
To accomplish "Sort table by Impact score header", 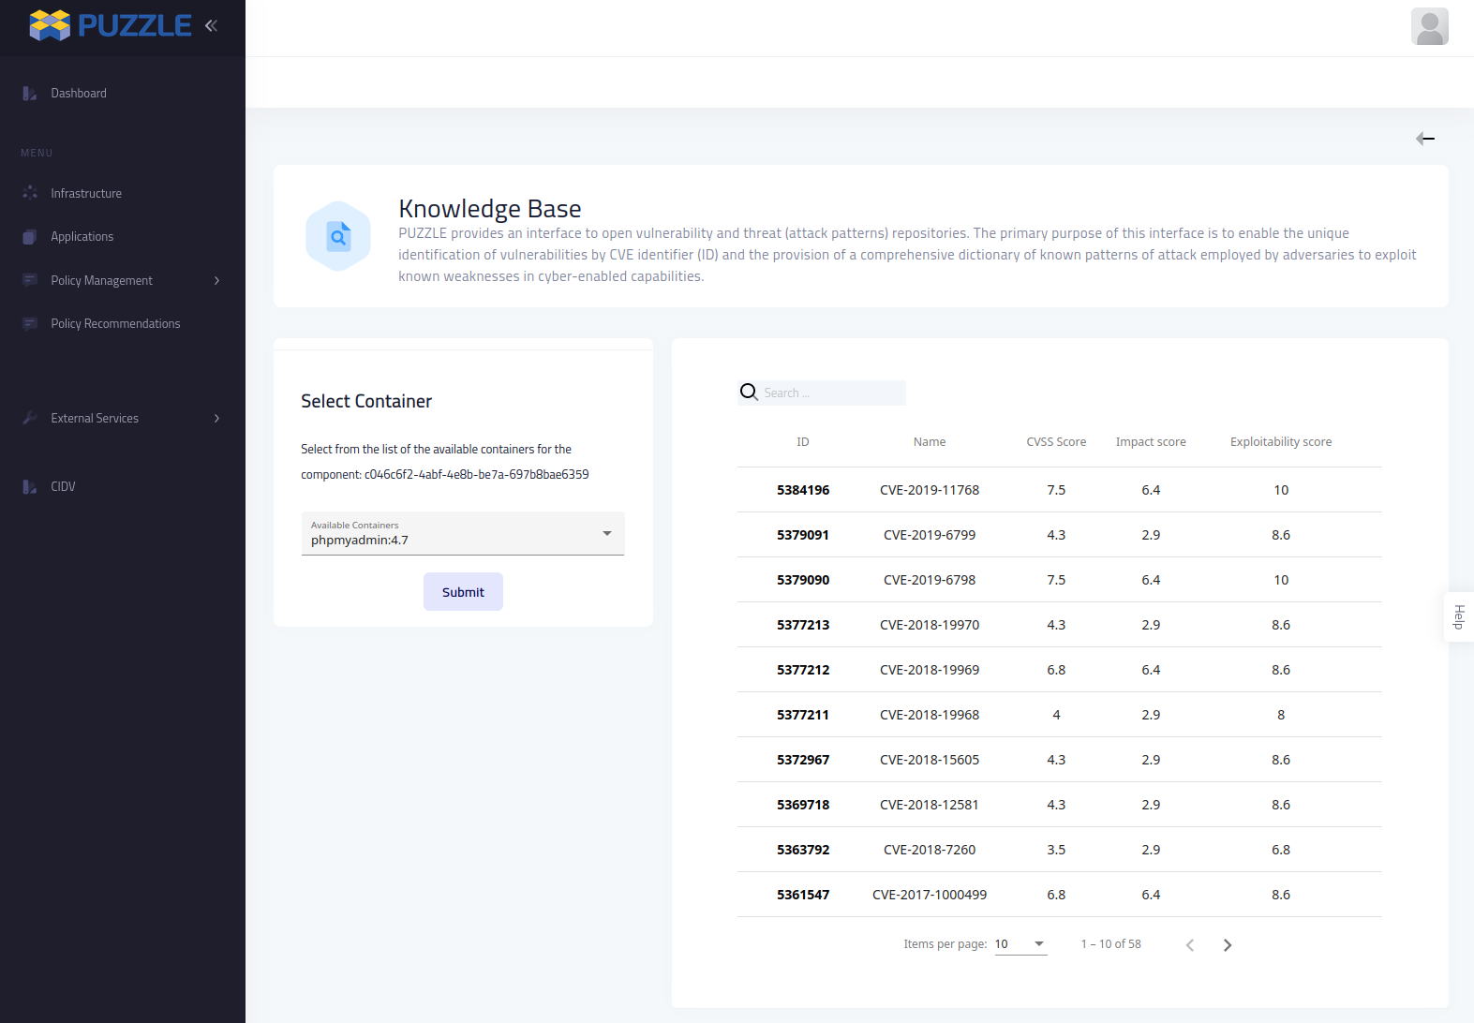I will [x=1151, y=442].
